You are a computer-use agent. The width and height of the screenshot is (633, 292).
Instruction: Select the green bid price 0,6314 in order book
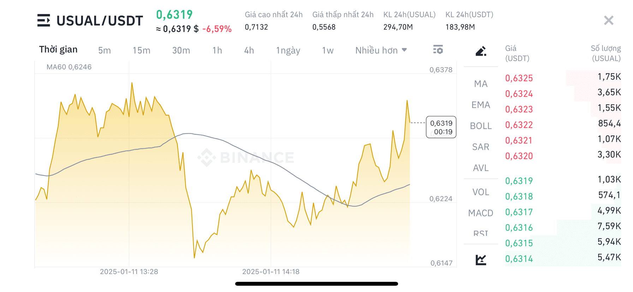pyautogui.click(x=519, y=258)
